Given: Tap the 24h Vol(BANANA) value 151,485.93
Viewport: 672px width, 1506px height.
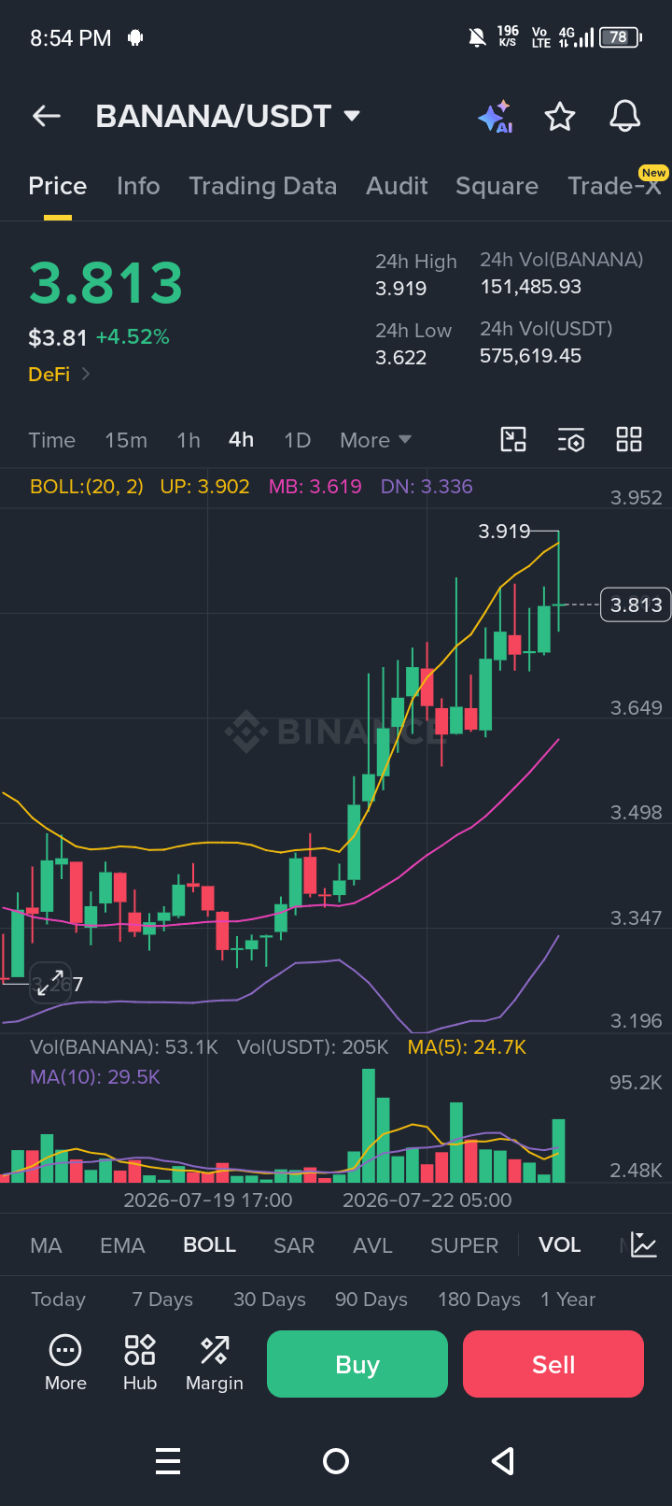Looking at the screenshot, I should point(531,287).
